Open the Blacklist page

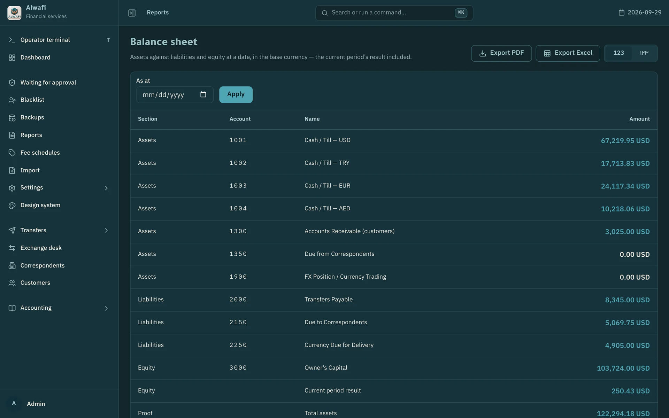pos(59,100)
